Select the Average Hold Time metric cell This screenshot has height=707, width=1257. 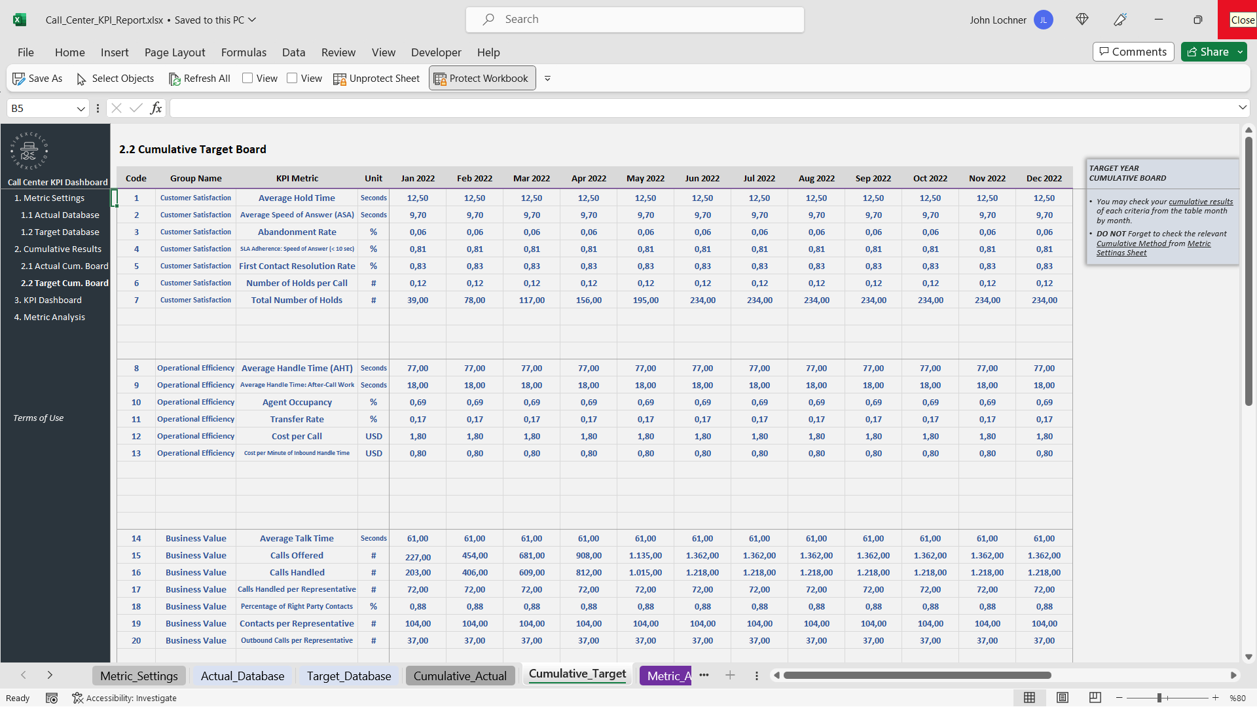click(297, 198)
